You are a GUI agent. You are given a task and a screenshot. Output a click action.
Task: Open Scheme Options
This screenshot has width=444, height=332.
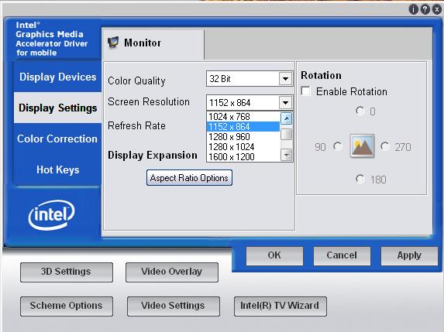[67, 306]
